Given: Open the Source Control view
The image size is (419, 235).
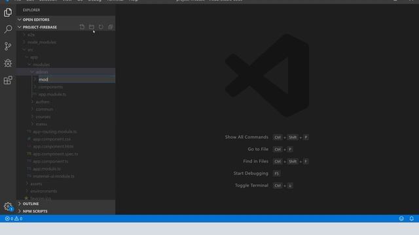Looking at the screenshot, I should click(8, 46).
